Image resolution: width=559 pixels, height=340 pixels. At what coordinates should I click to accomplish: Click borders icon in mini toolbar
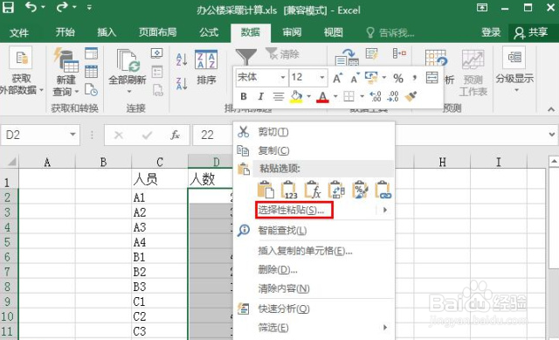click(349, 96)
